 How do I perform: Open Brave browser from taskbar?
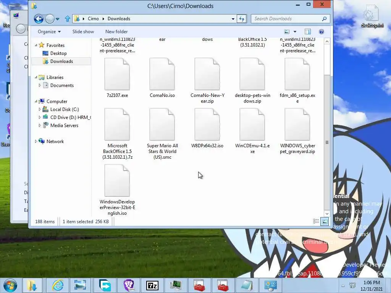coord(129,285)
